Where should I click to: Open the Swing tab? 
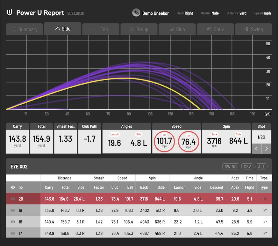click(253, 29)
